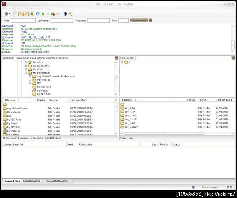Expand the Local Settings tree node
The width and height of the screenshot is (237, 198).
coord(26,65)
